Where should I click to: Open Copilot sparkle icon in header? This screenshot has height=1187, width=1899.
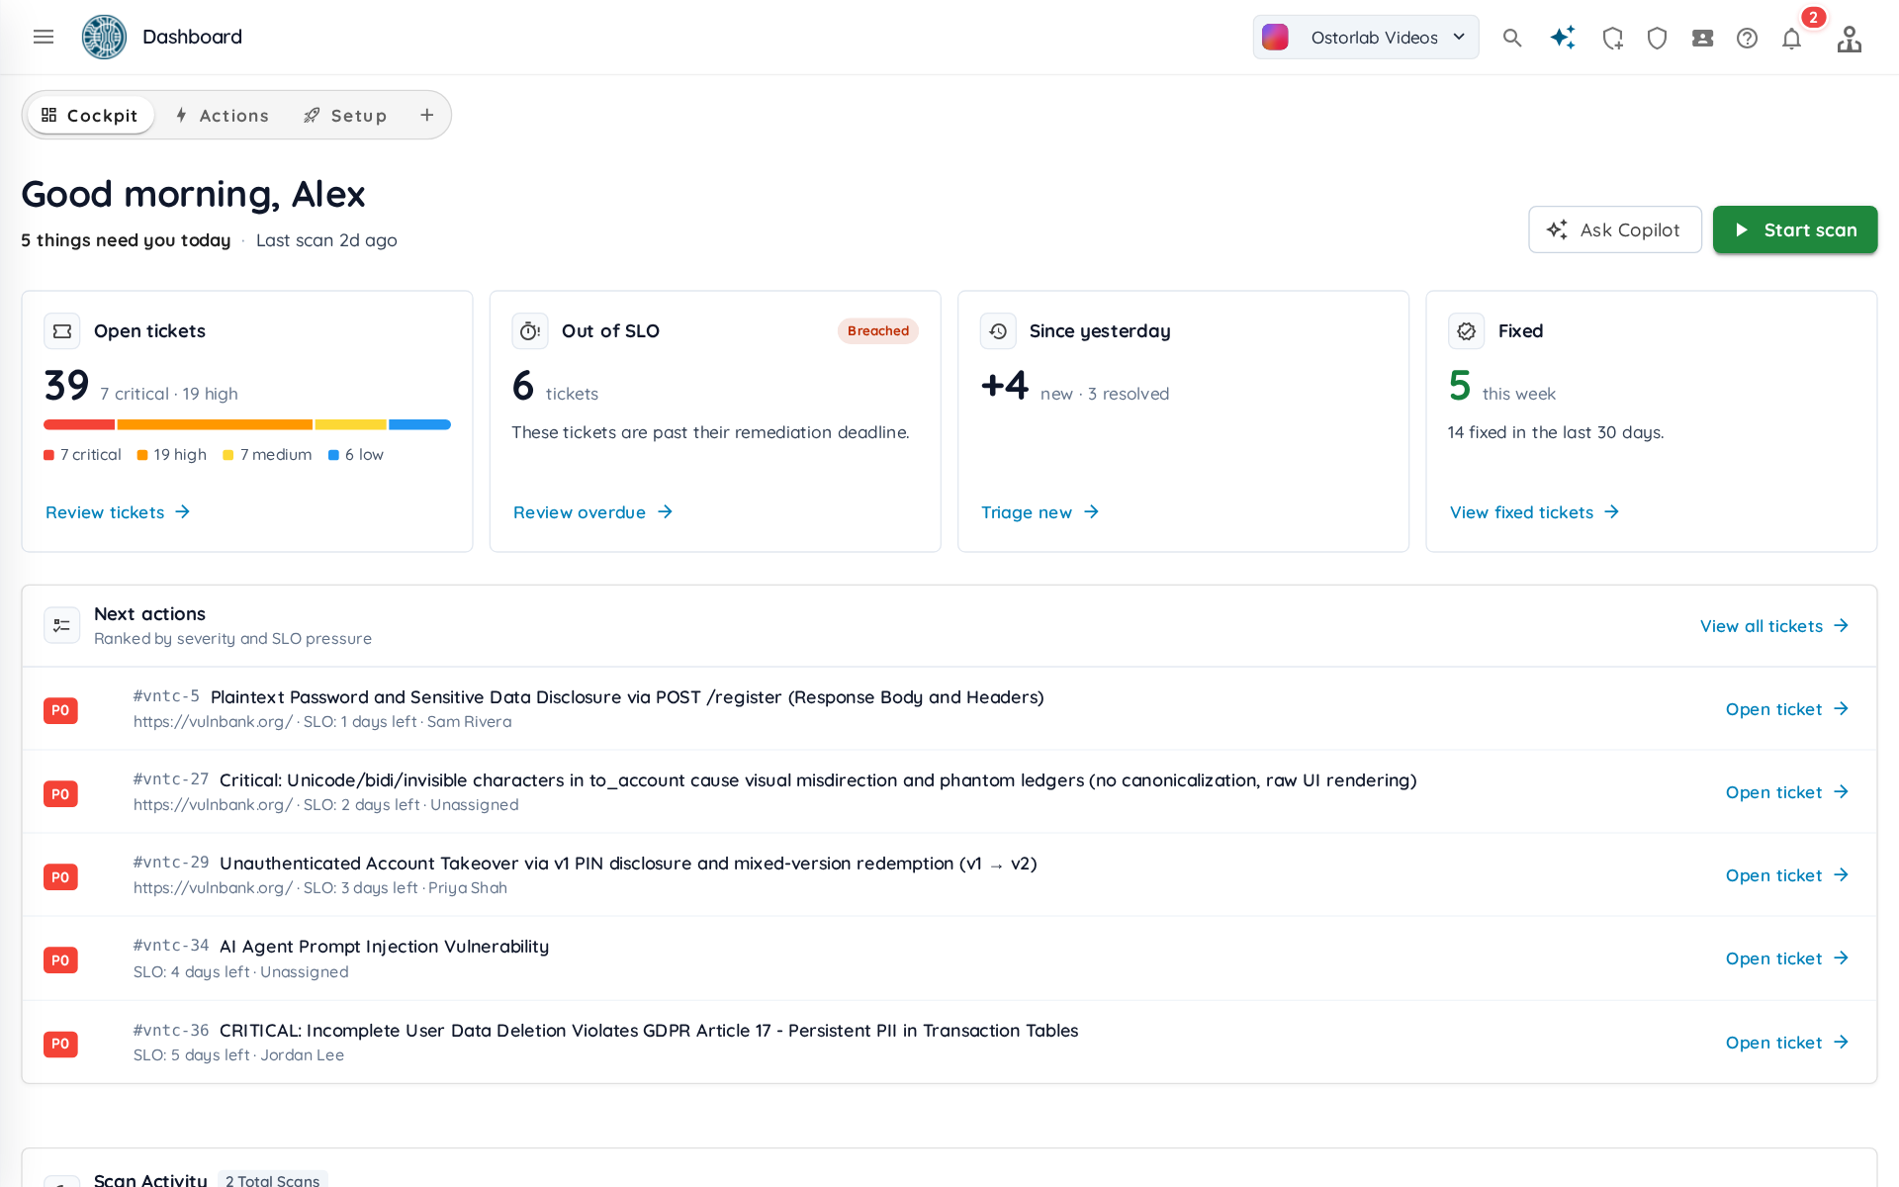[x=1563, y=38]
